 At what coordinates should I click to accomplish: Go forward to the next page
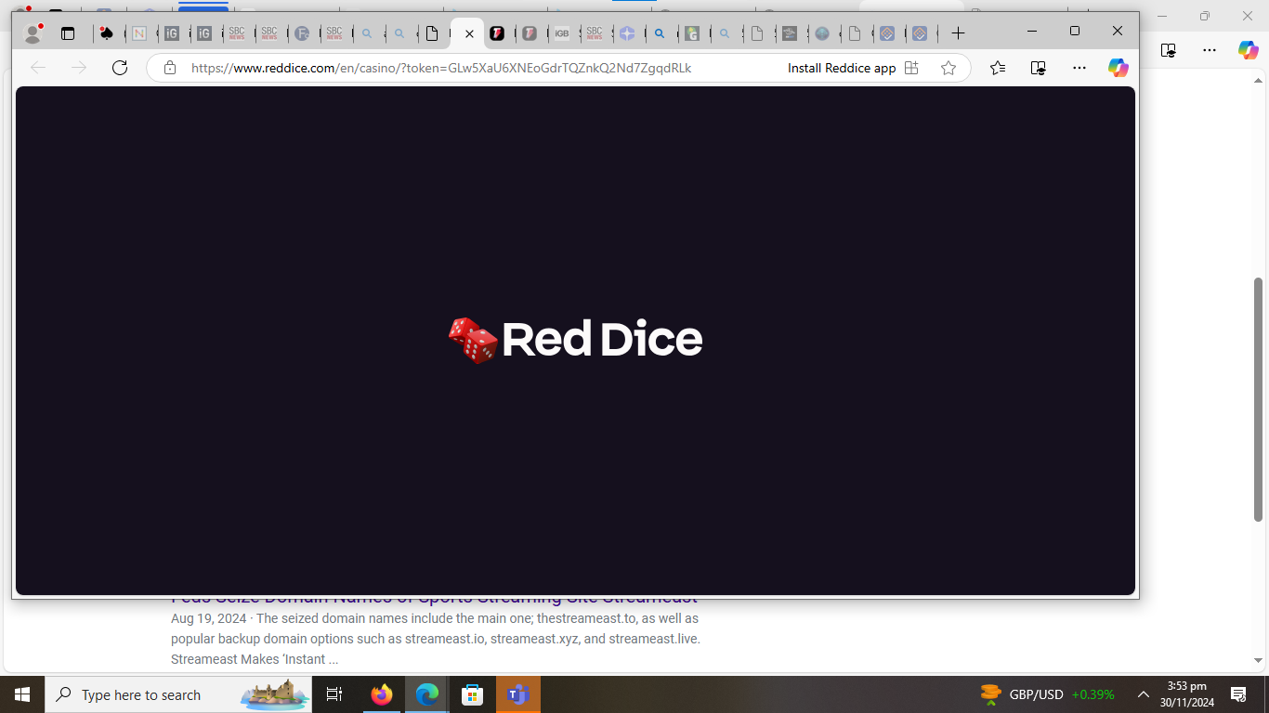(79, 68)
